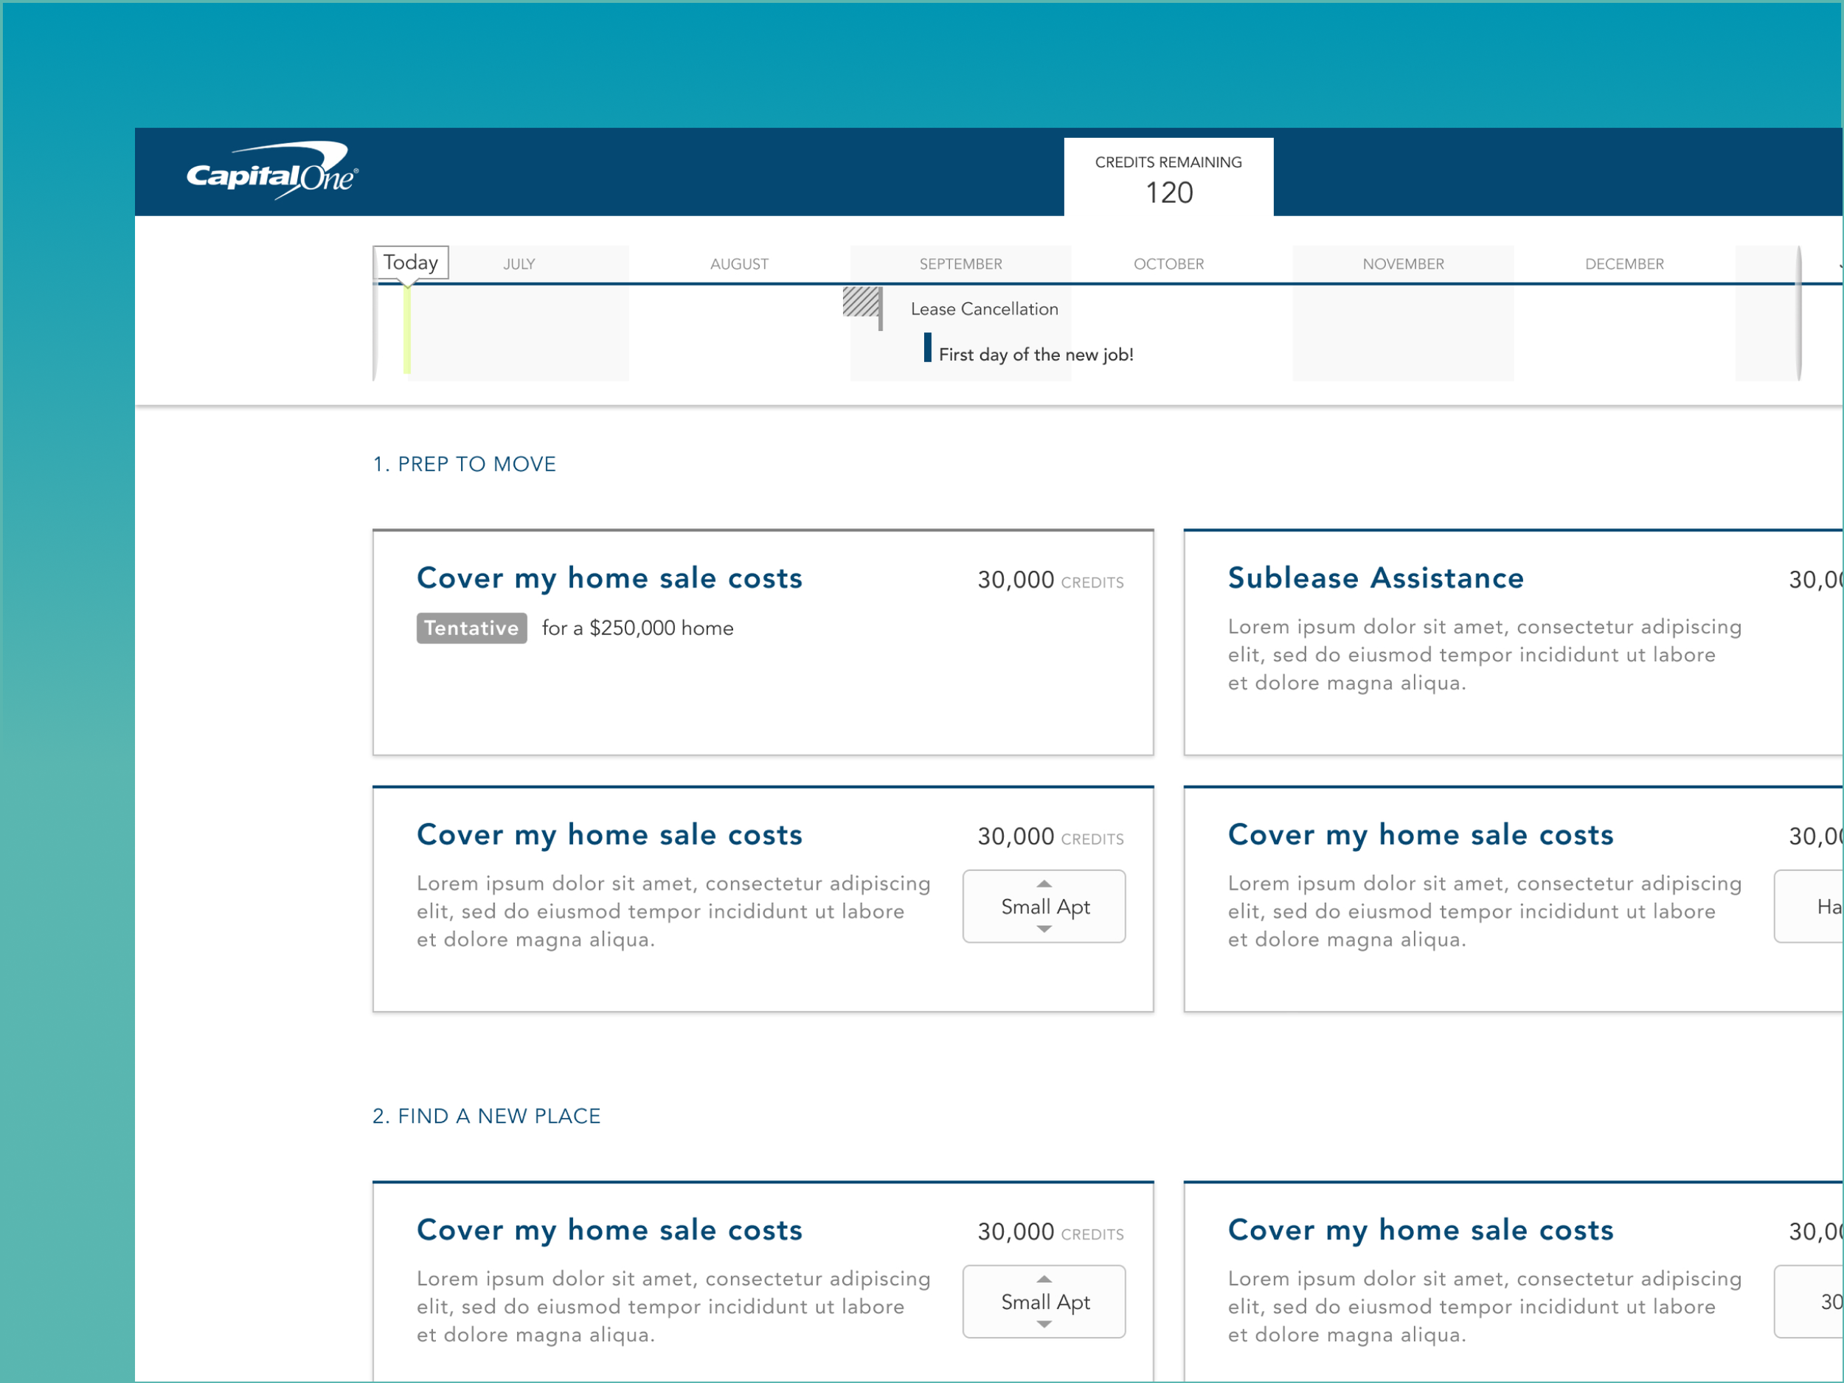Screen dimensions: 1844x1383
Task: Select the SEPTEMBER month on timeline
Action: (x=960, y=264)
